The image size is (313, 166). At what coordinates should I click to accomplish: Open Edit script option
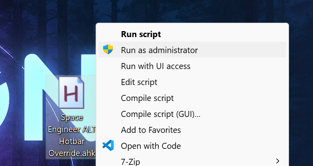point(139,82)
